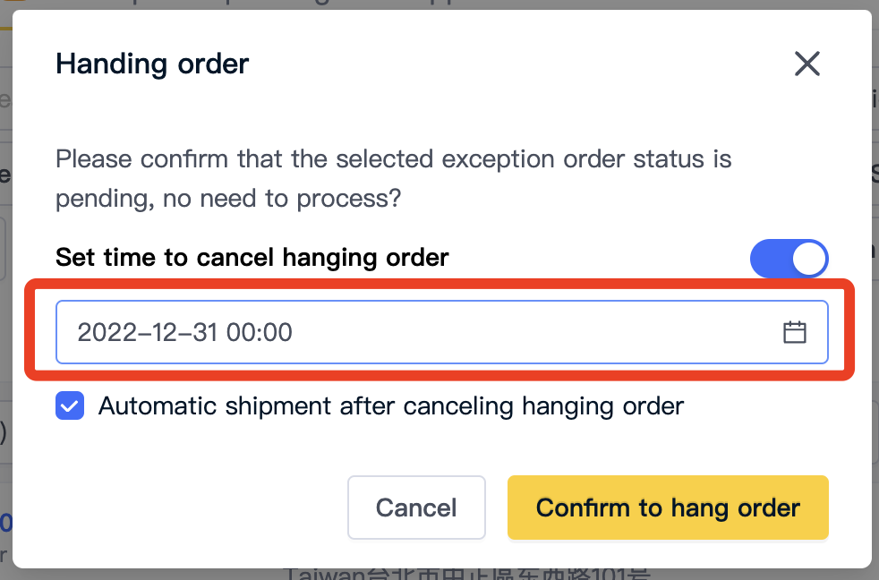Click Cancel button

[416, 507]
